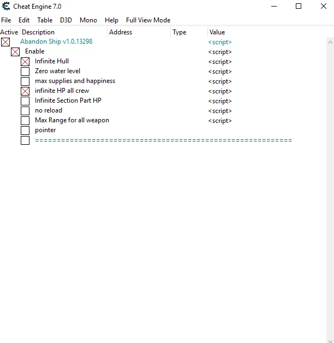The image size is (334, 343).
Task: Minimize the Cheat Engine window
Action: (x=274, y=6)
